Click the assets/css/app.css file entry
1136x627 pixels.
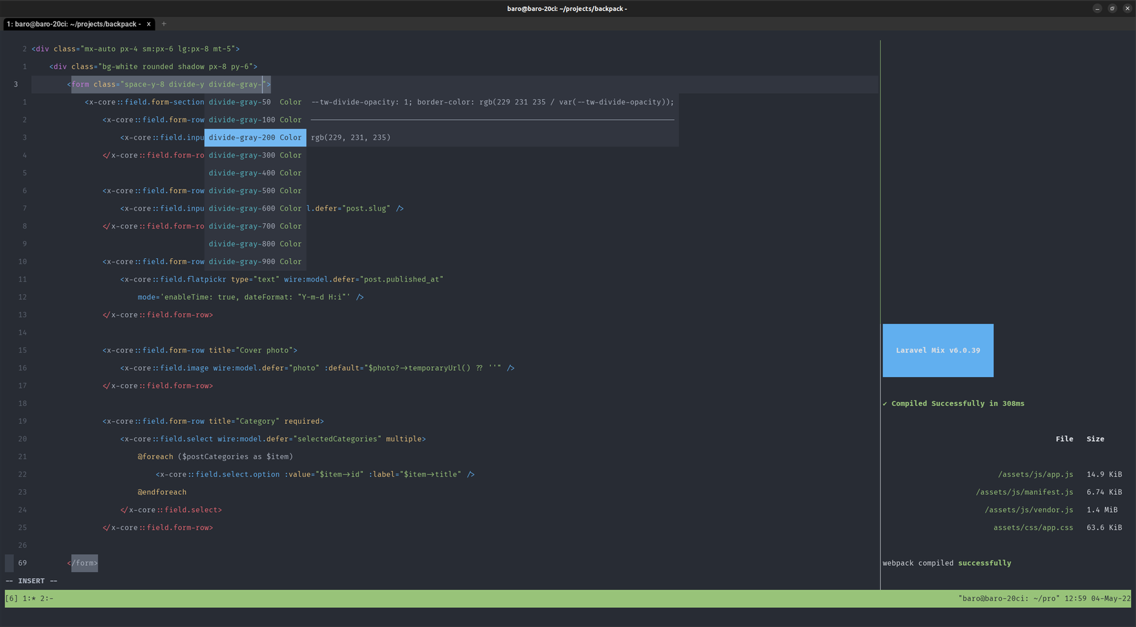1033,528
